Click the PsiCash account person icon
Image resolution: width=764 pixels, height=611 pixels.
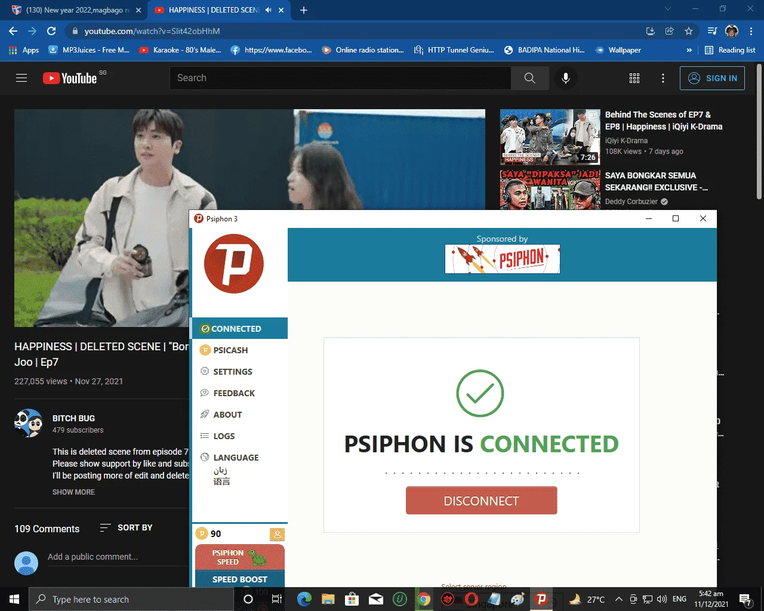pos(277,534)
